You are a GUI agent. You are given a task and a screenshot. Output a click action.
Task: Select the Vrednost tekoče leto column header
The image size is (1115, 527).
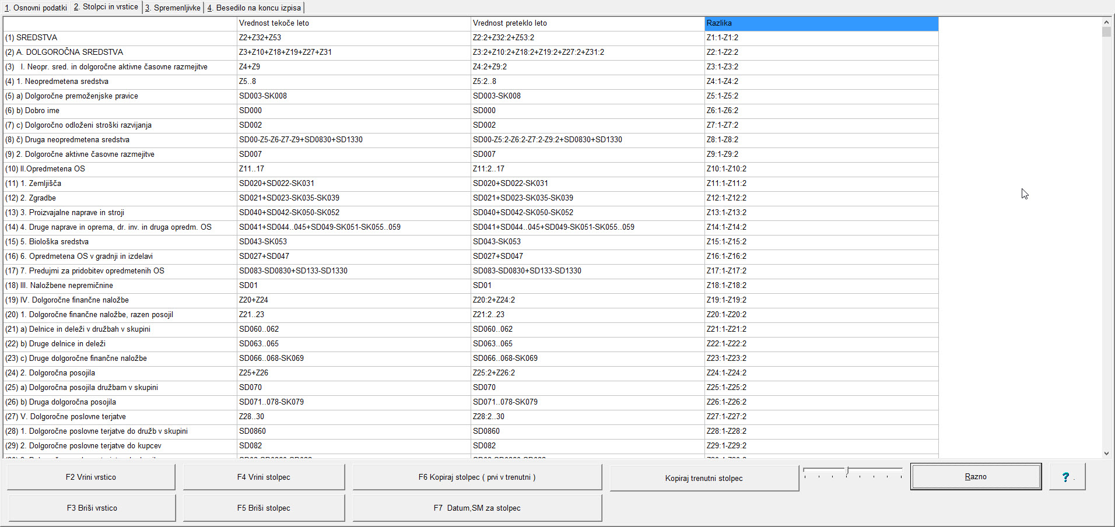[354, 23]
